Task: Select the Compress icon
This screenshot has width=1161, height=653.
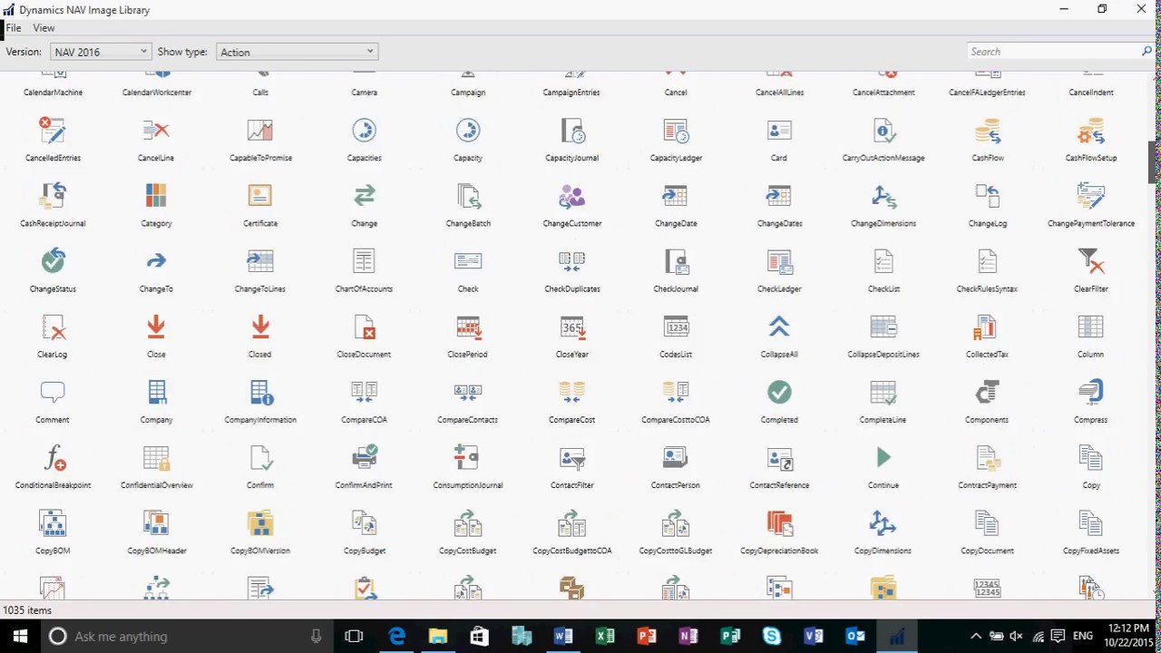Action: [1090, 392]
